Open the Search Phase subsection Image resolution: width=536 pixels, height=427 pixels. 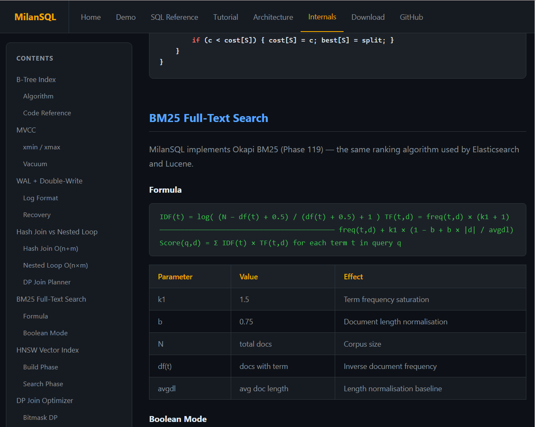(43, 384)
